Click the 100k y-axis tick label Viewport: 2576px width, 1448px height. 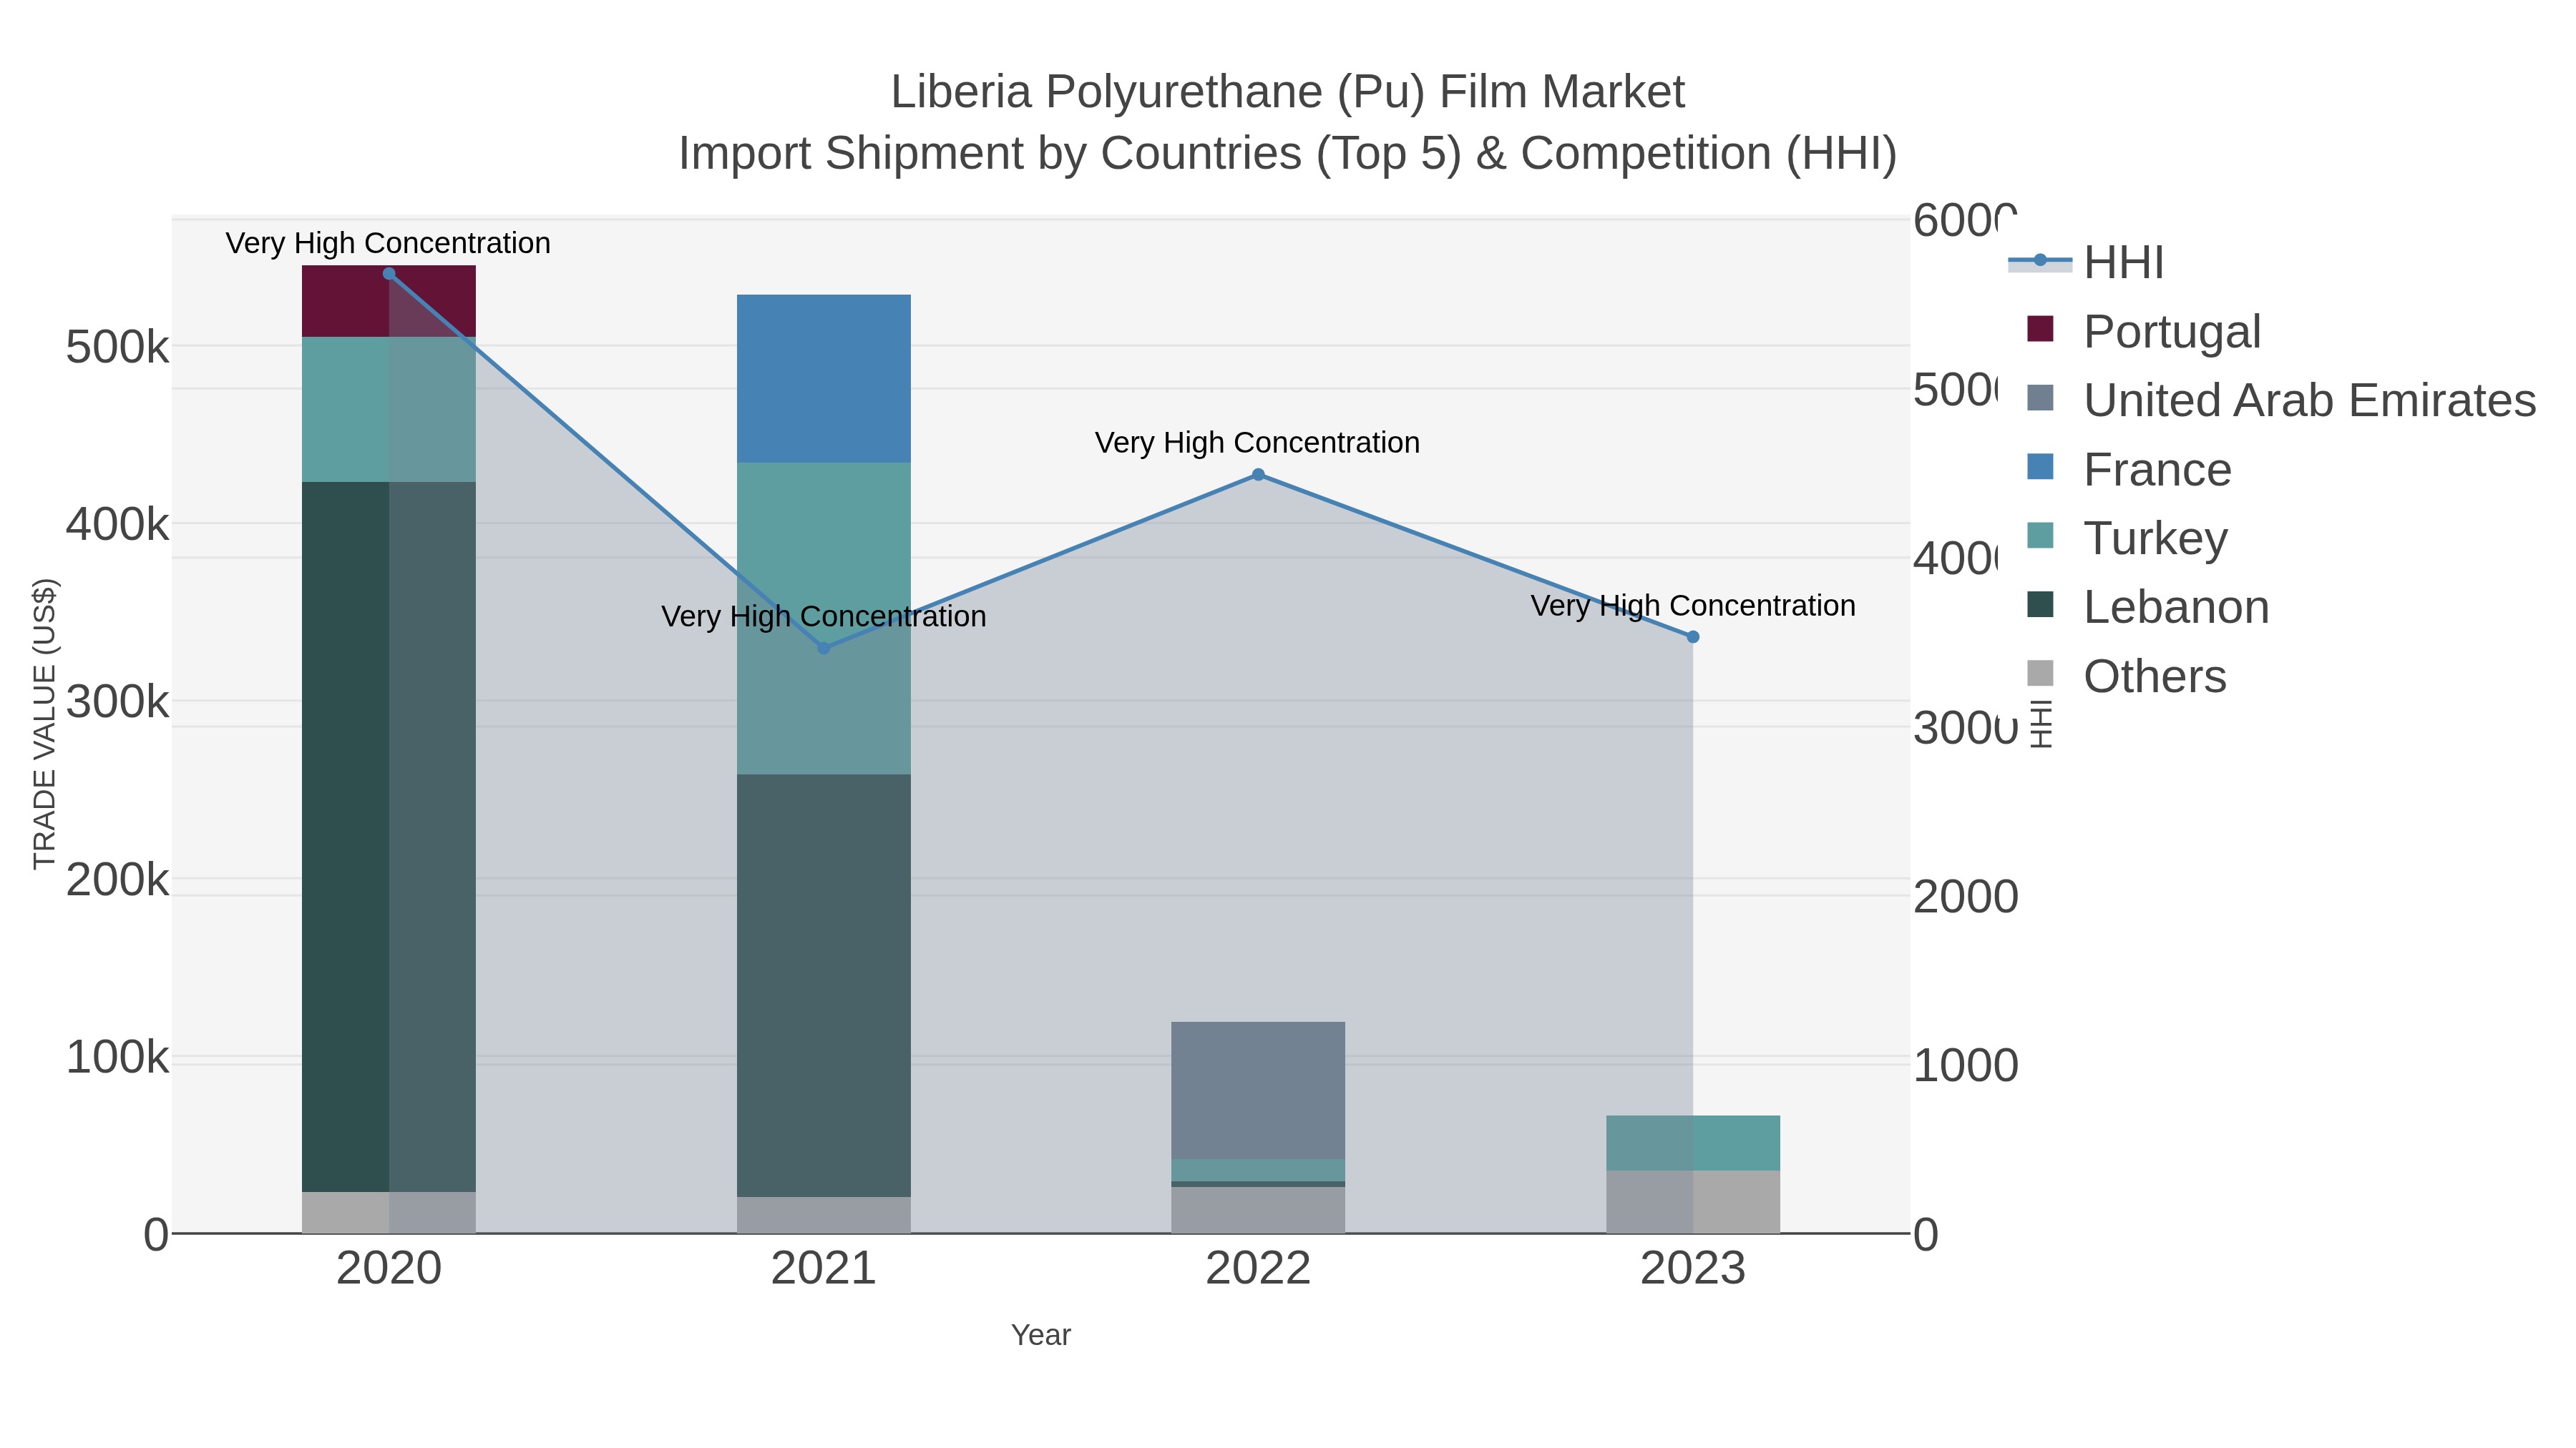[x=118, y=1058]
